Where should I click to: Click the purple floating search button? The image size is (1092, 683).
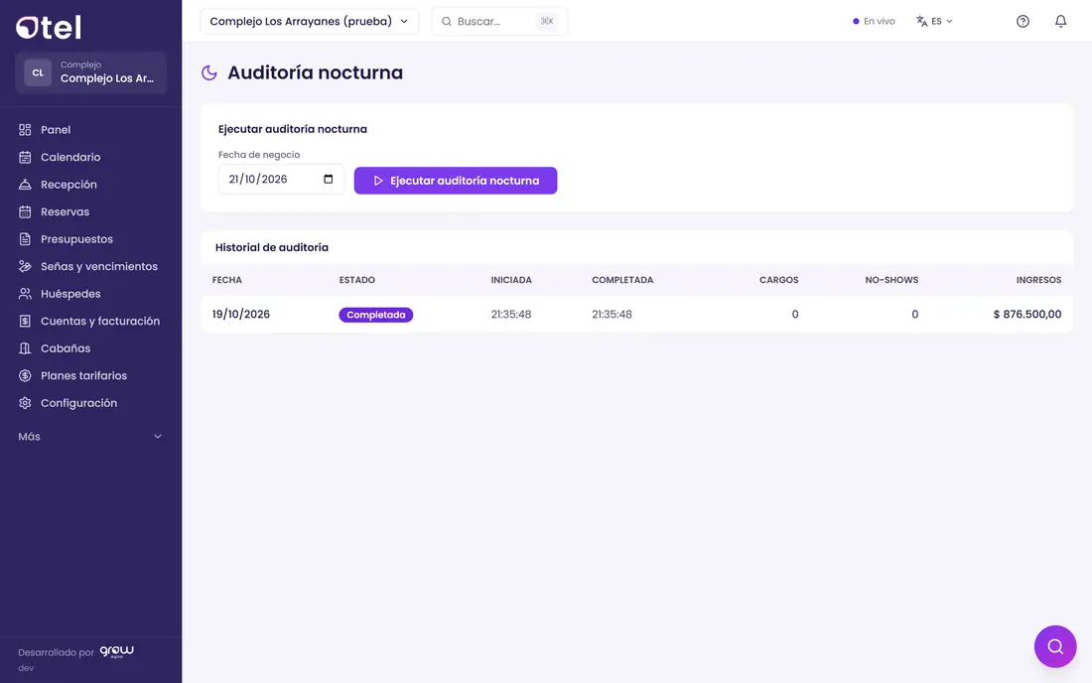coord(1055,646)
